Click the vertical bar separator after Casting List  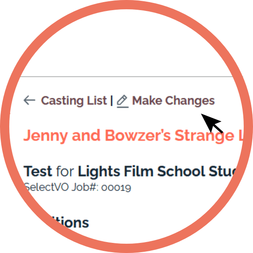111,101
